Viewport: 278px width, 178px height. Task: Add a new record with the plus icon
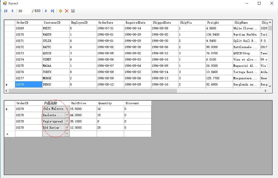click(60, 11)
